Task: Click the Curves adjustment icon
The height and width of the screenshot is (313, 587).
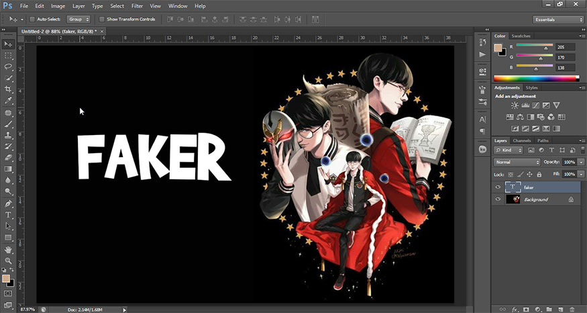Action: point(536,105)
